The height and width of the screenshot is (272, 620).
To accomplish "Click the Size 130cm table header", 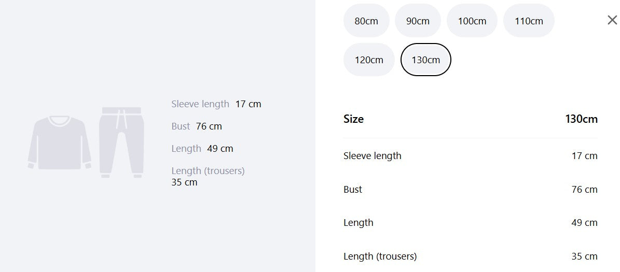I will coord(471,119).
